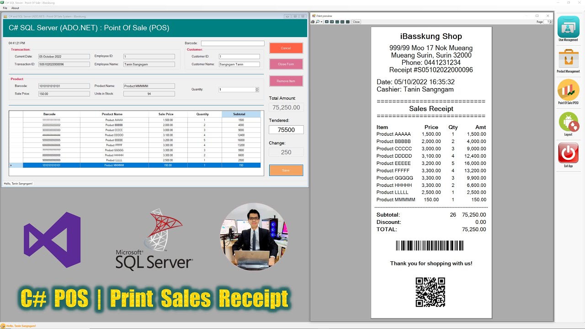Click the Customer ID input field
Viewport: 585px width, 329px height.
tap(239, 57)
